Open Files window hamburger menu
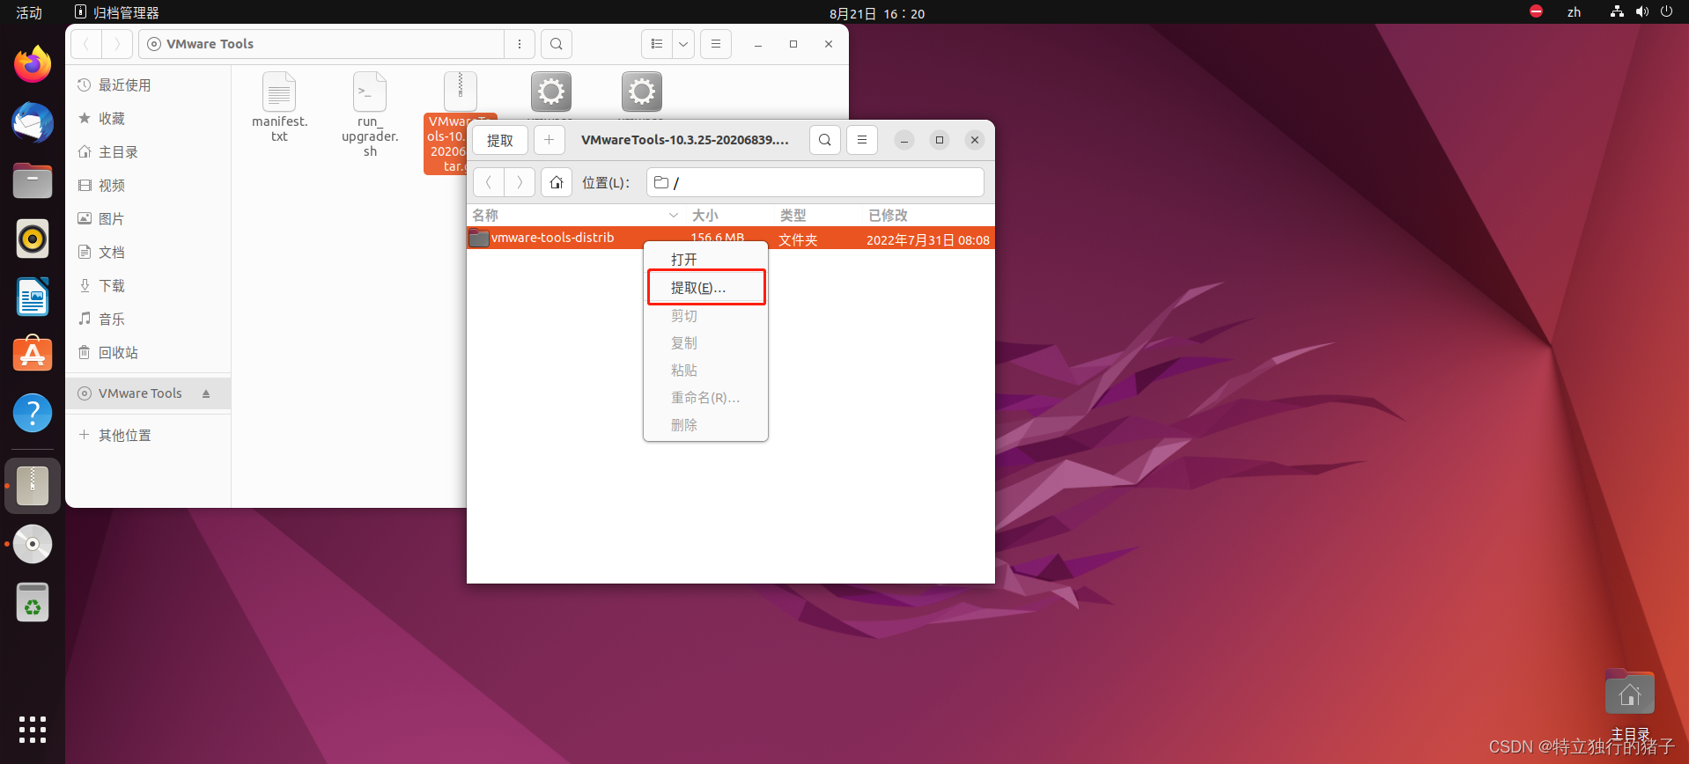Viewport: 1689px width, 764px height. (x=716, y=44)
